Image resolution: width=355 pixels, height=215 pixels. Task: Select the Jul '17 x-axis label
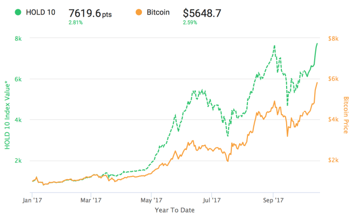[x=210, y=198]
